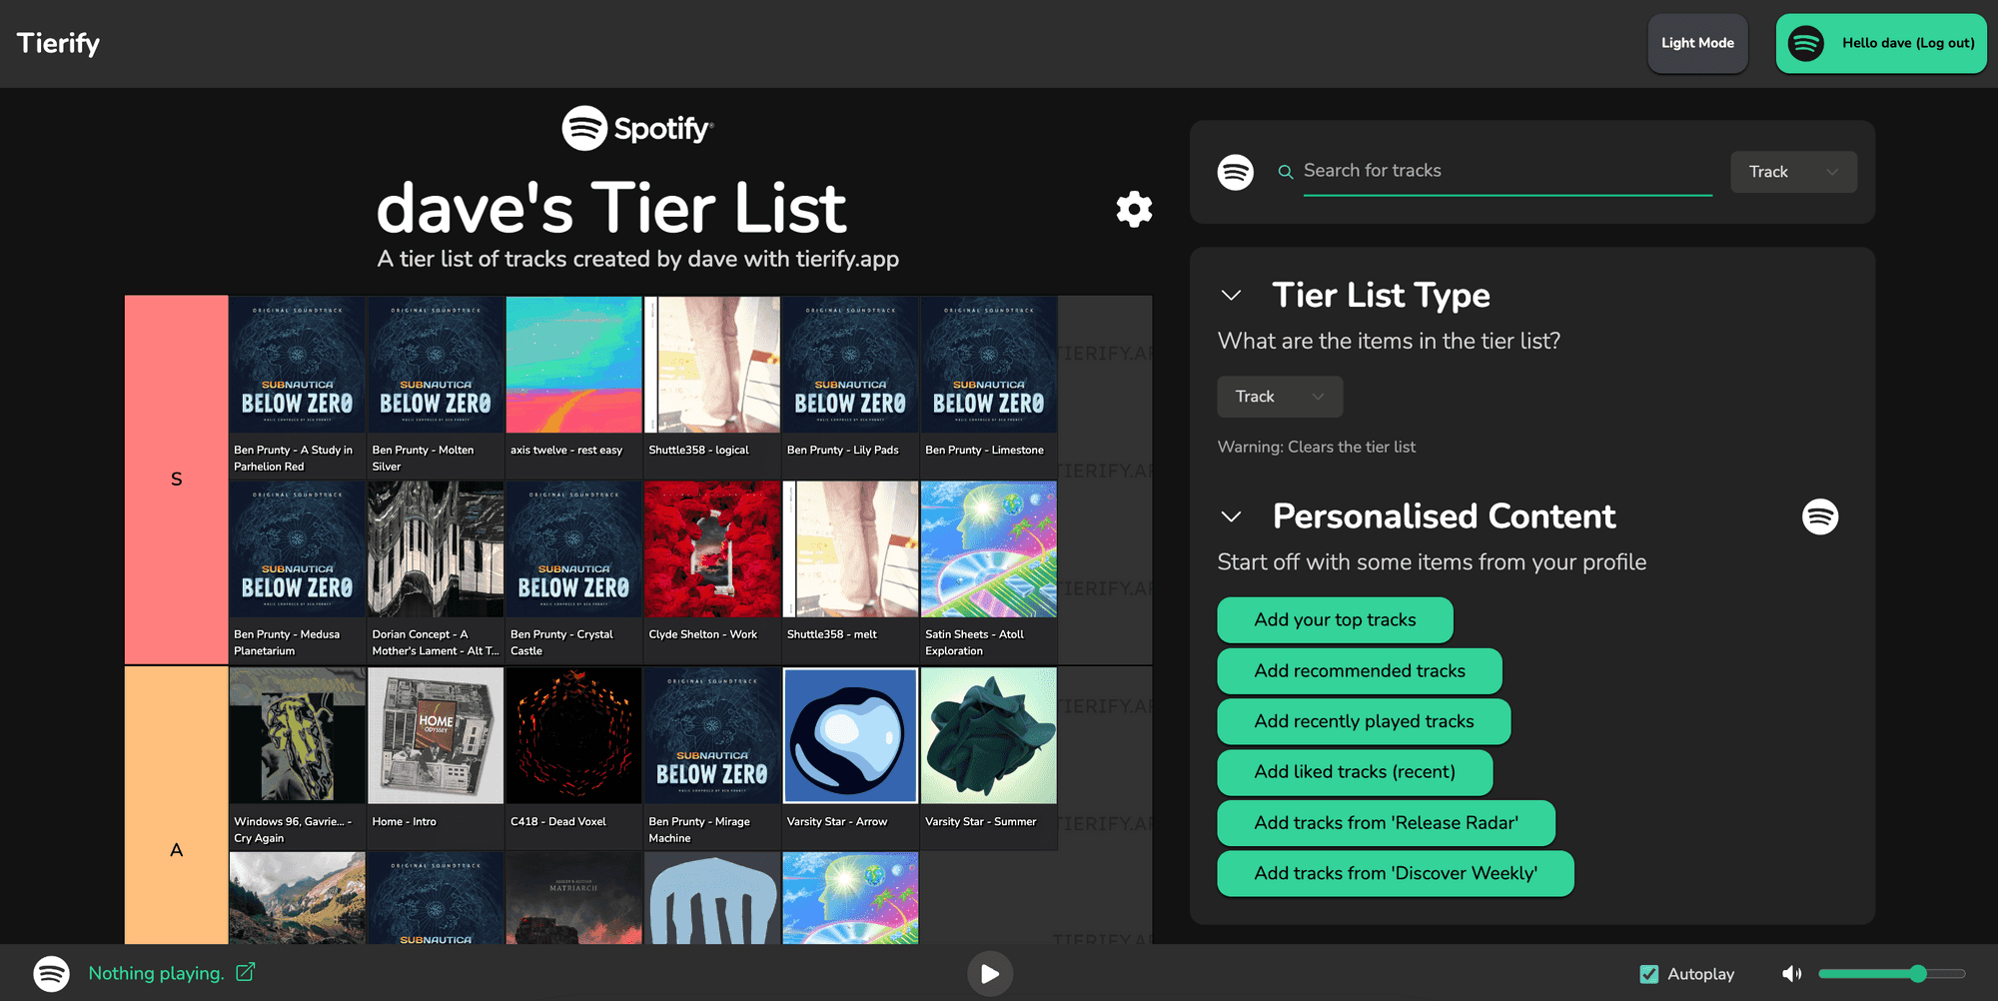Collapse the Tier List Type section
This screenshot has width=1998, height=1001.
pos(1232,296)
